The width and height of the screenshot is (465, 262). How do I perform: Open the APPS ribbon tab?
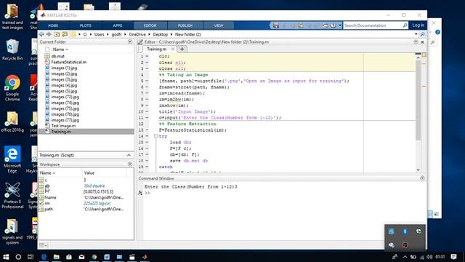[118, 26]
